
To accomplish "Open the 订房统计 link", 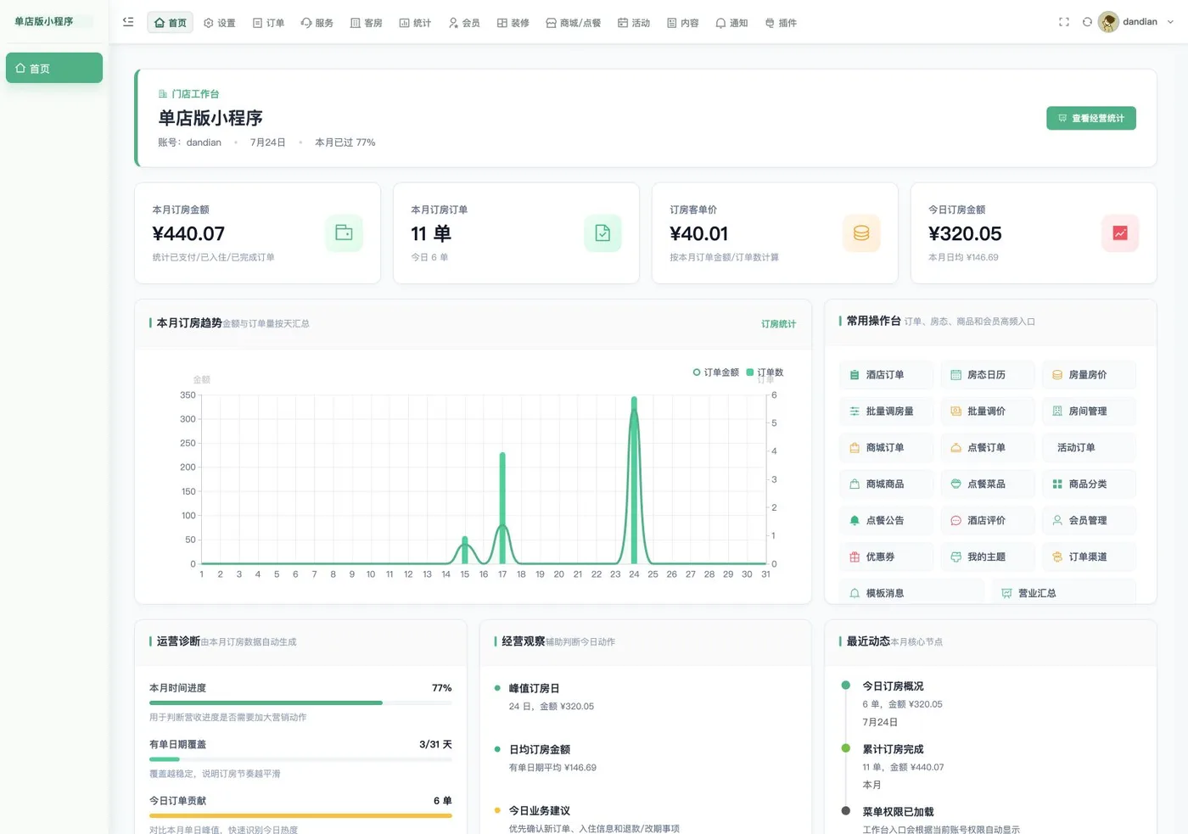I will pyautogui.click(x=778, y=324).
